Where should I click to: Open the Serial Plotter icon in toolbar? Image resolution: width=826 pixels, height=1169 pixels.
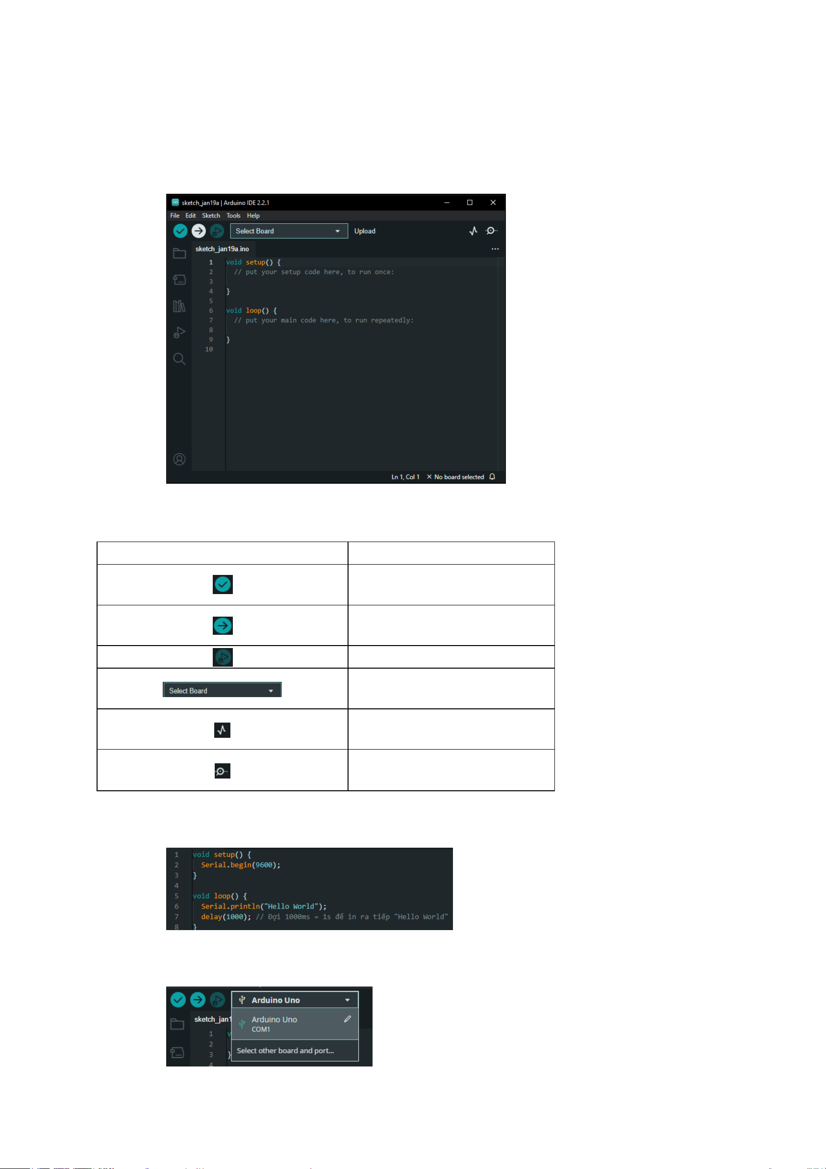pos(474,231)
